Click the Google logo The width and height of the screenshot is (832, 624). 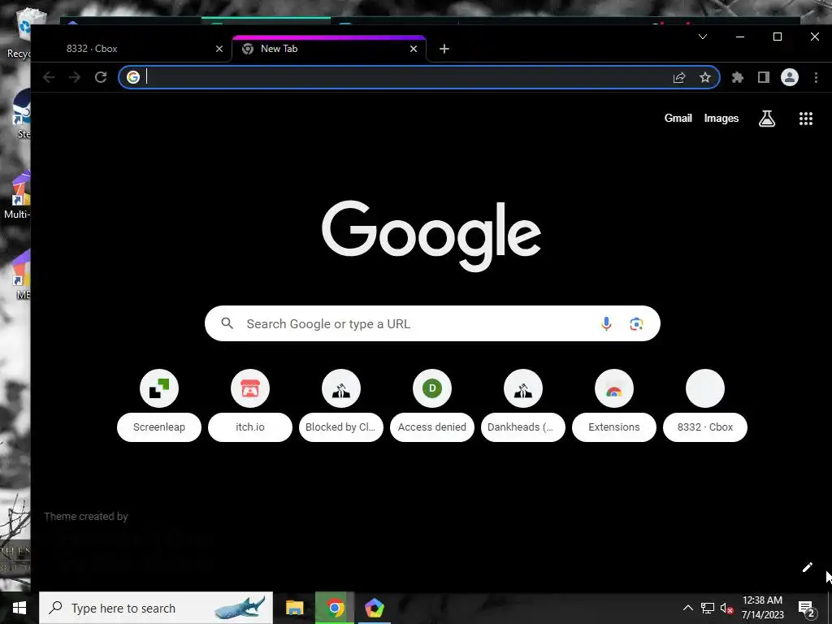pos(431,236)
